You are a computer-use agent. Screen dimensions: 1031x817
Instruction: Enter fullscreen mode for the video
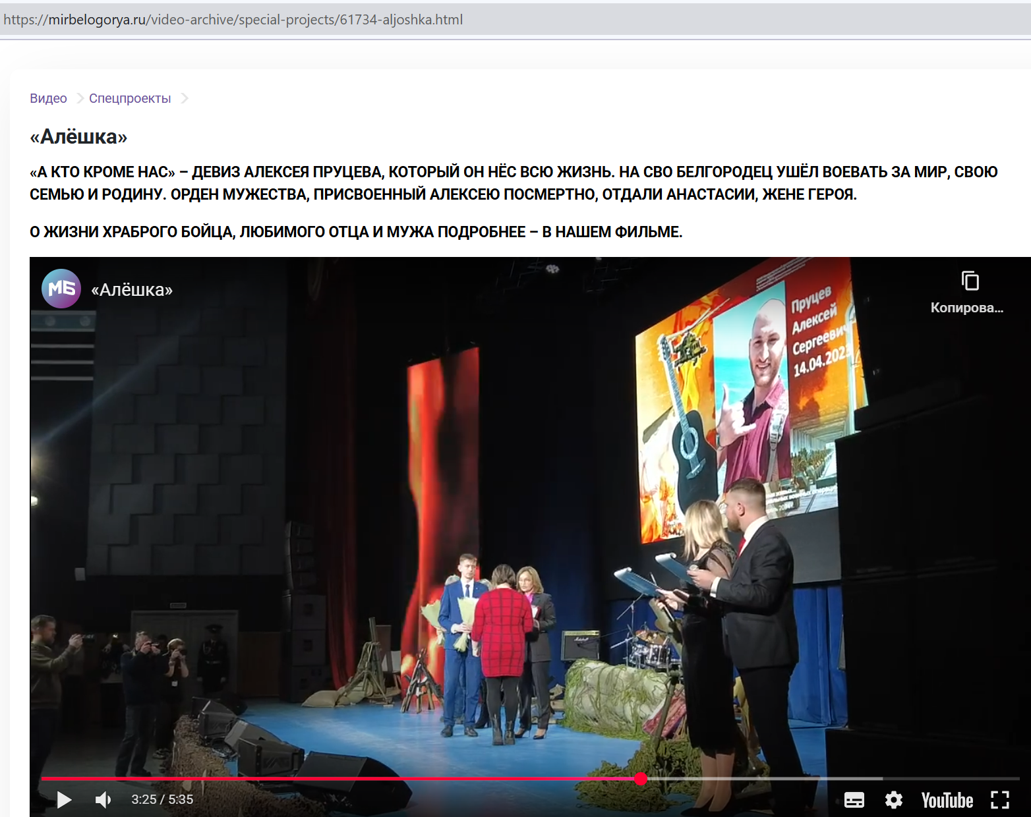pyautogui.click(x=999, y=800)
